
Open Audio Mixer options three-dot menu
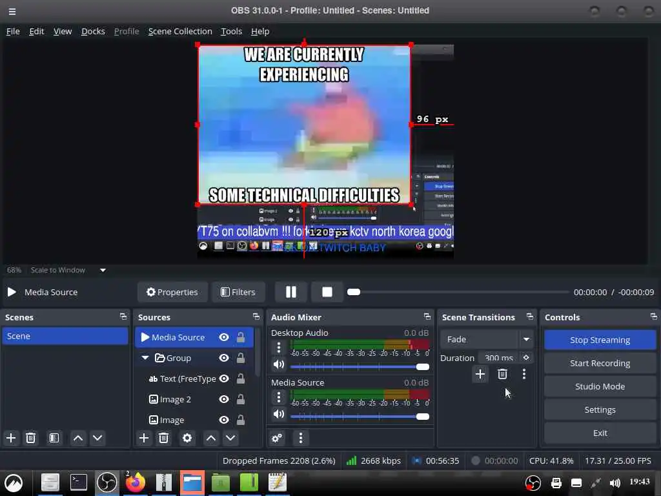tap(301, 438)
